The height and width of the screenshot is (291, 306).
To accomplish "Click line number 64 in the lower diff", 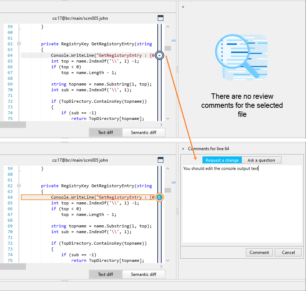I will [10, 197].
